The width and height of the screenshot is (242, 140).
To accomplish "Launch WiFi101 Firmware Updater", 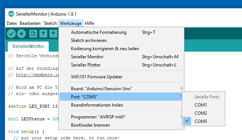I will (x=121, y=77).
